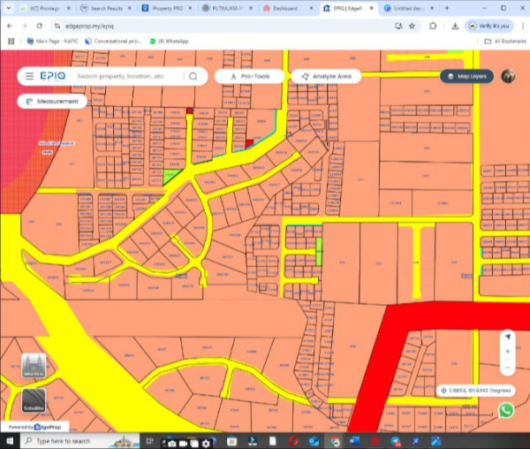Open the EPIQ hamburger menu
The width and height of the screenshot is (530, 449).
(x=29, y=77)
